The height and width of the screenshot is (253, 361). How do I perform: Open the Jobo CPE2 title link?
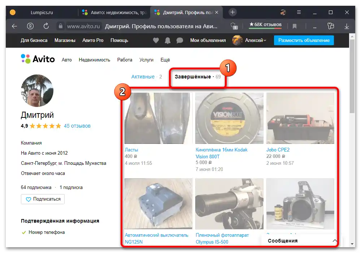pos(278,150)
